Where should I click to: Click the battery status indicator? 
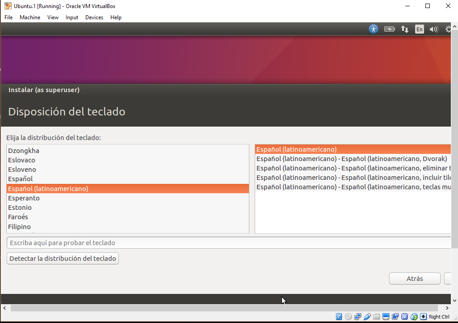[389, 29]
